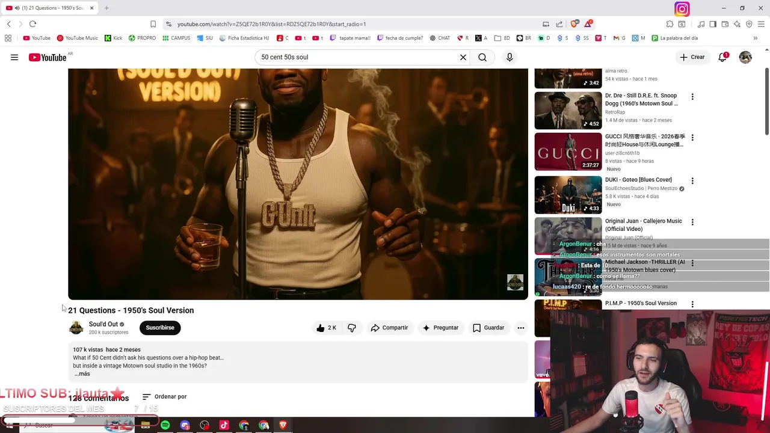Open the Brave Shields lion icon

click(x=574, y=24)
